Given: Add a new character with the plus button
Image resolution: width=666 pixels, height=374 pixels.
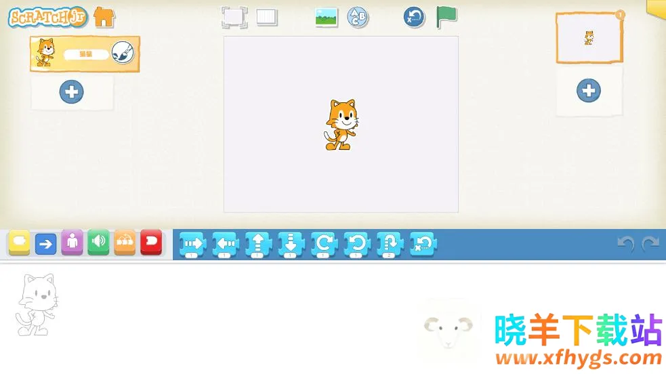Looking at the screenshot, I should (71, 92).
